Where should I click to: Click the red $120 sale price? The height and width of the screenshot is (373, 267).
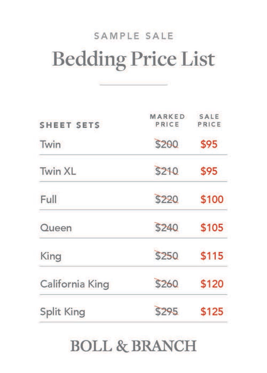coord(212,284)
